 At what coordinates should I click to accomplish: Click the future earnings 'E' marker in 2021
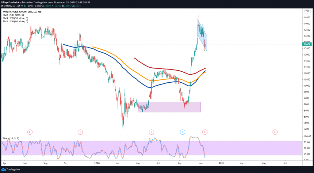coord(275,132)
